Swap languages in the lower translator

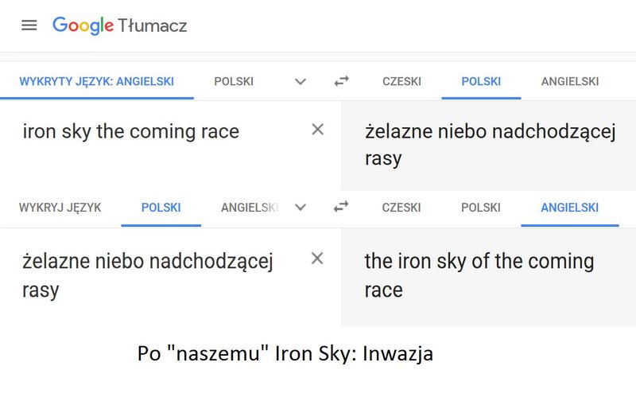(x=341, y=207)
